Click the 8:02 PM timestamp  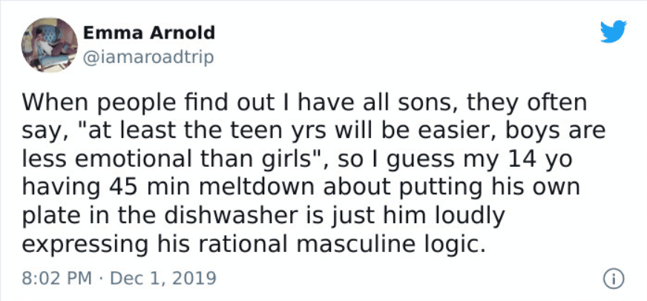(56, 278)
